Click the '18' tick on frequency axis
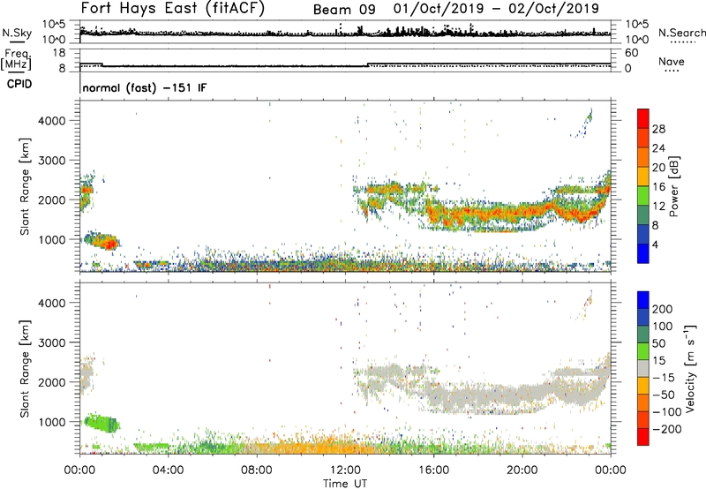The height and width of the screenshot is (489, 706). [x=59, y=53]
